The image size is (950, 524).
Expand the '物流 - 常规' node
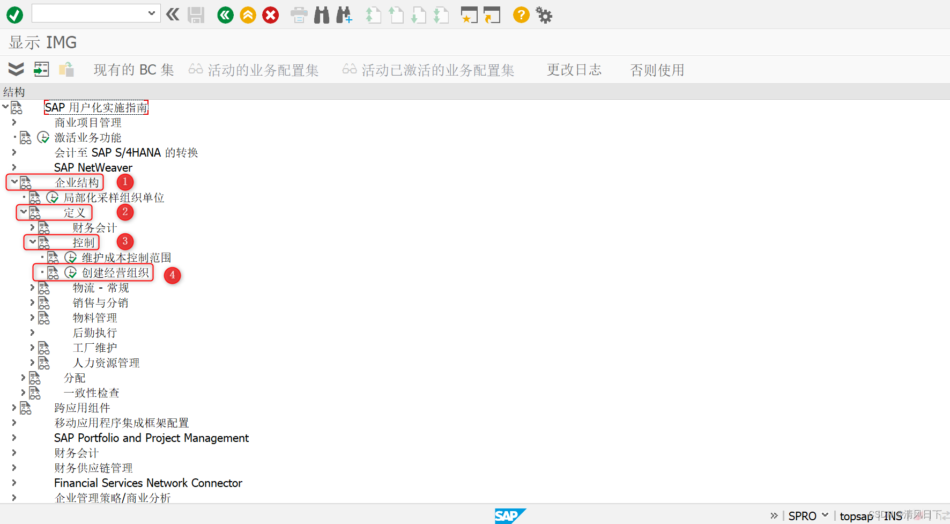pyautogui.click(x=32, y=287)
